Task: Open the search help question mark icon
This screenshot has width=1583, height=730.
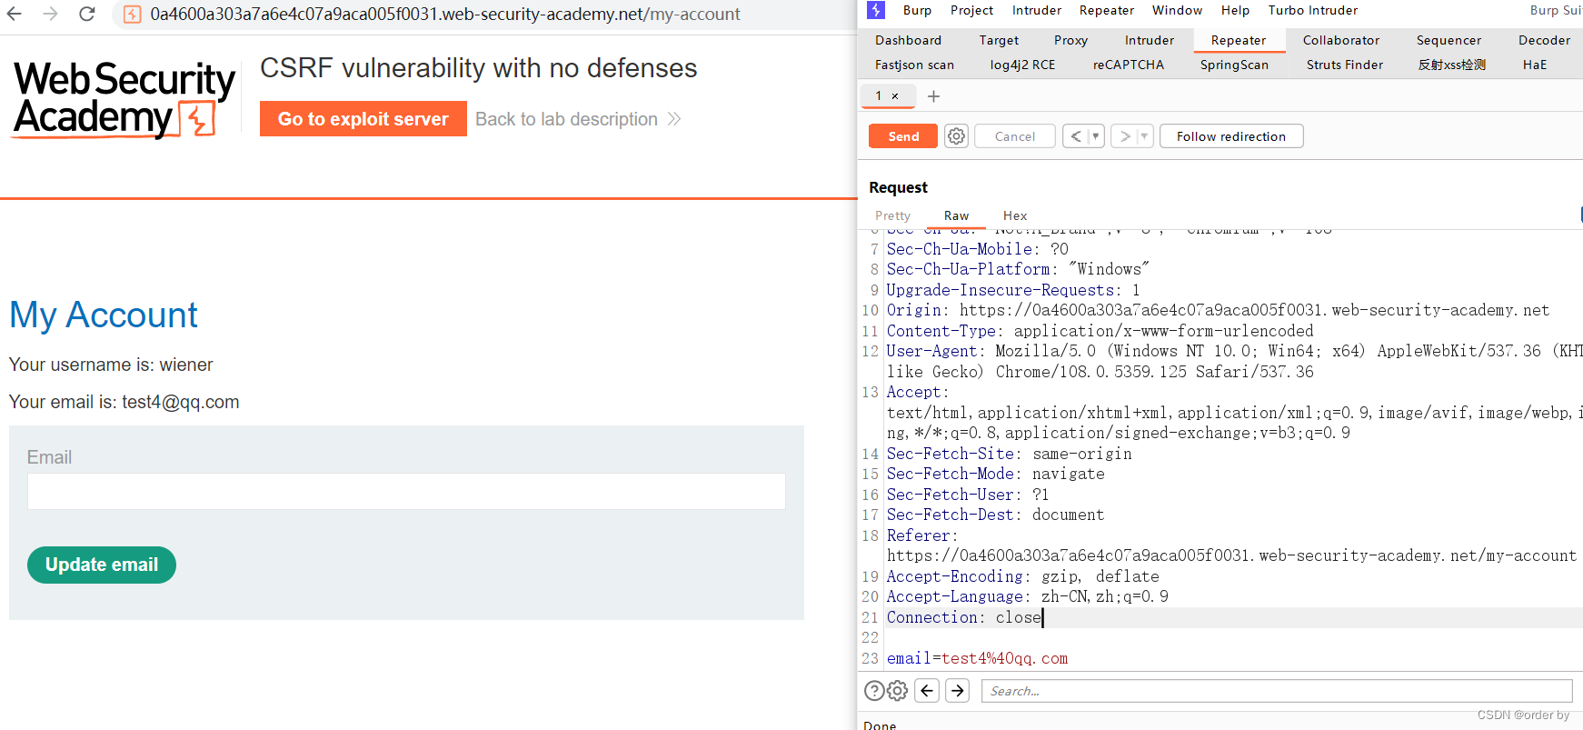Action: pyautogui.click(x=874, y=691)
